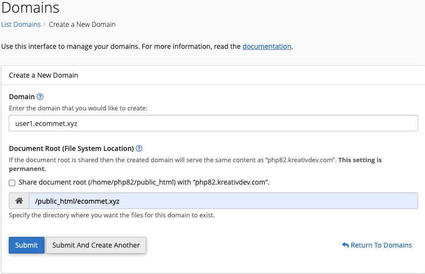
Task: Focus the Domain field containing user1.ecommet.xyz
Action: (213, 124)
